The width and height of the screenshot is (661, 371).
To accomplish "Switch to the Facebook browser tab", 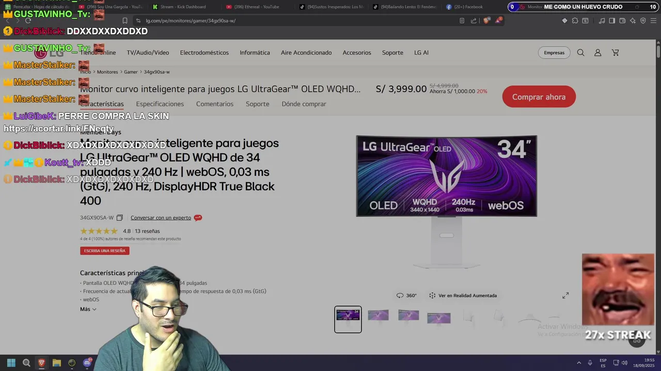I will click(x=467, y=7).
